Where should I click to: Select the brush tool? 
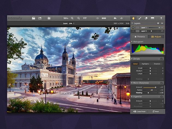(140, 18)
